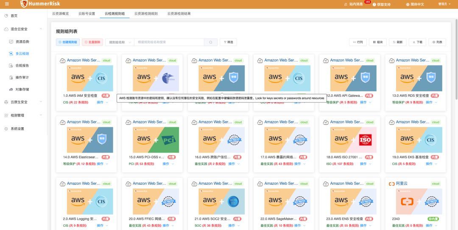Focus the rule group name search input
Screen dimensions: 458x230
pos(169,42)
